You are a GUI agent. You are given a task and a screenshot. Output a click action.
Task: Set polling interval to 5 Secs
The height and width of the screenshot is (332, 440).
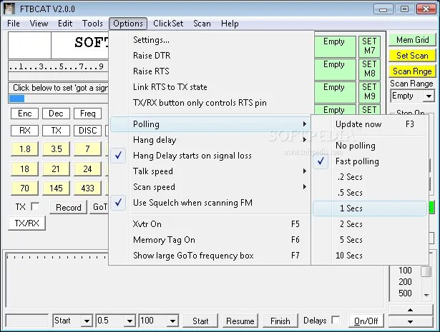pos(370,240)
